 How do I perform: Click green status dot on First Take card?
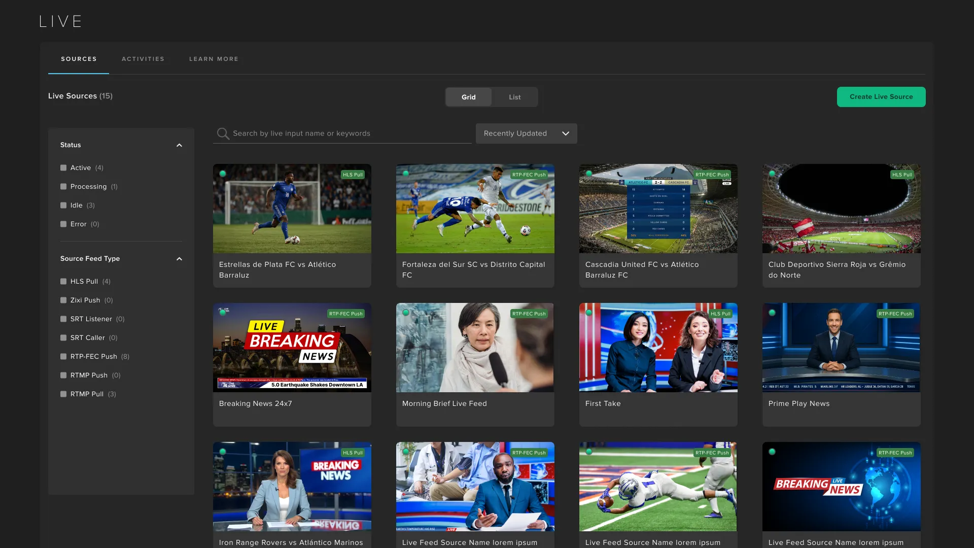pos(589,313)
